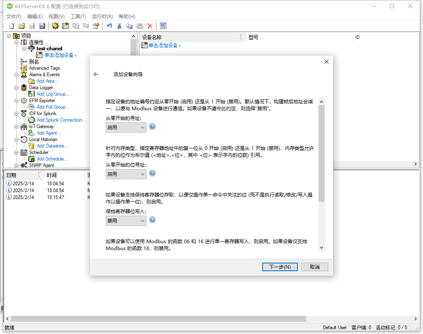The width and height of the screenshot is (423, 334).
Task: Click the wizard scrollbar down arrow
Action: [321, 247]
